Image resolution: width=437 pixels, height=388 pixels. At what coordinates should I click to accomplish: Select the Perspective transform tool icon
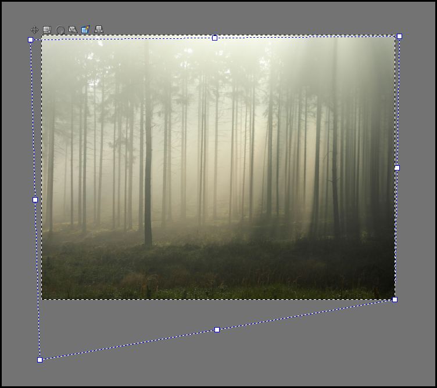[x=99, y=30]
